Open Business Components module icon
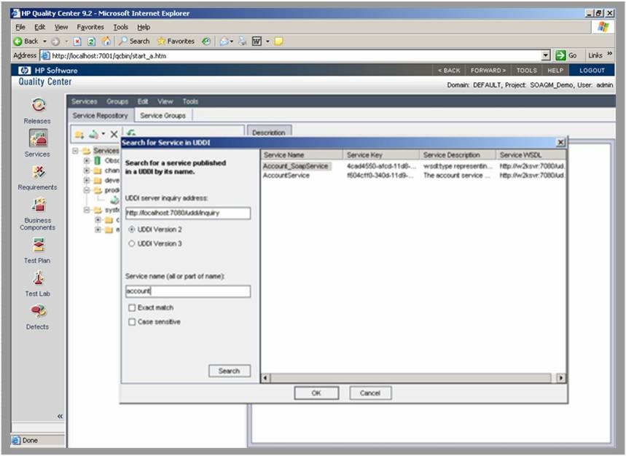Viewport: 626px width, 456px height. click(38, 205)
